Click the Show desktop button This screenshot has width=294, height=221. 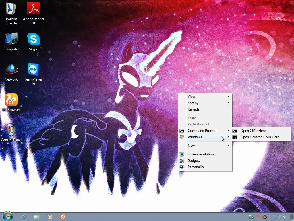point(292,217)
